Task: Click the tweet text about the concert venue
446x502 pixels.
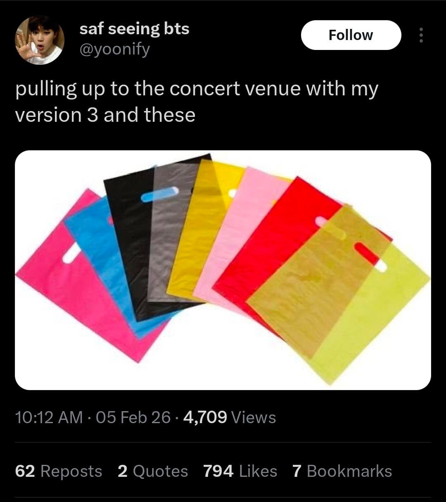Action: 197,102
